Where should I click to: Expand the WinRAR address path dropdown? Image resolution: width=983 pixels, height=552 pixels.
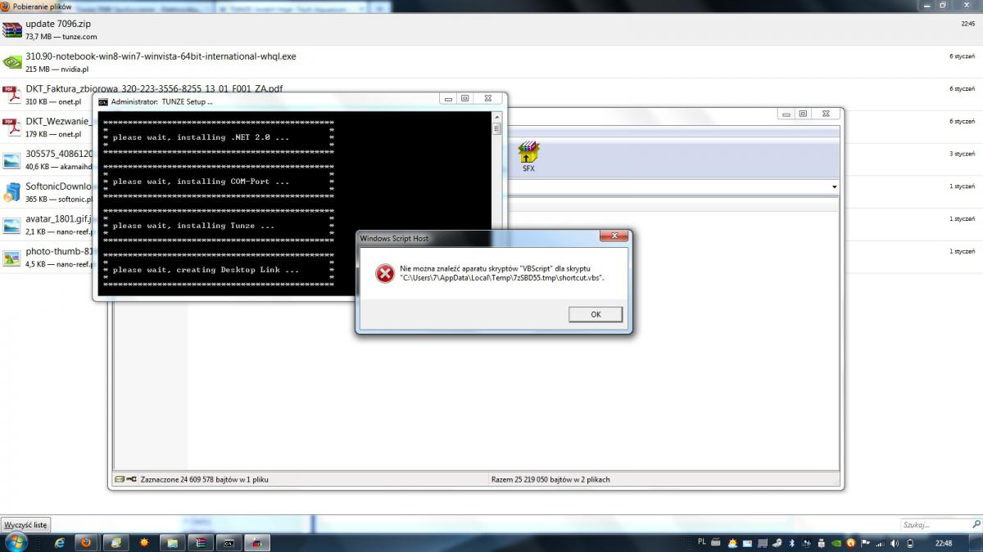(834, 187)
